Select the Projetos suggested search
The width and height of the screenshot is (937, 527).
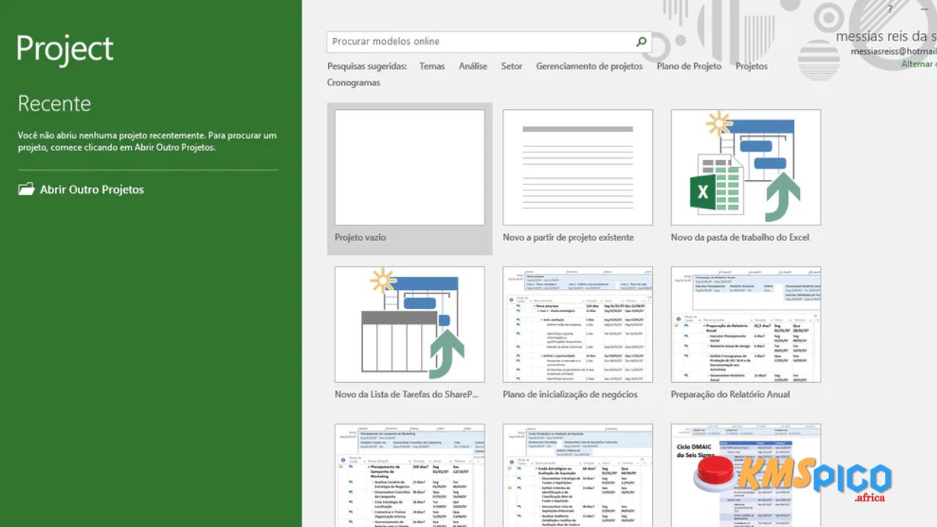(752, 66)
